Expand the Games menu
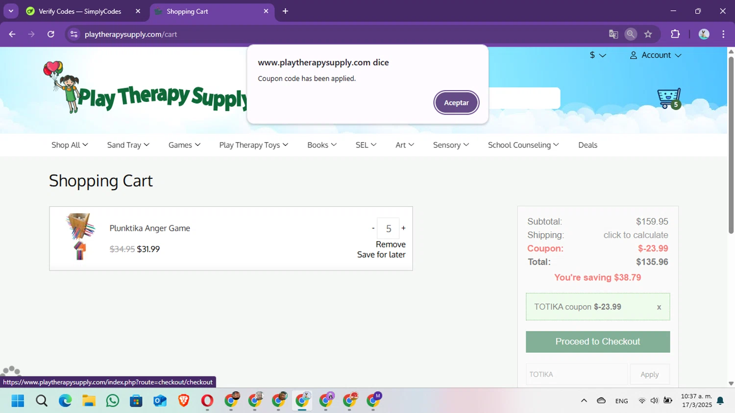This screenshot has width=735, height=413. tap(184, 145)
